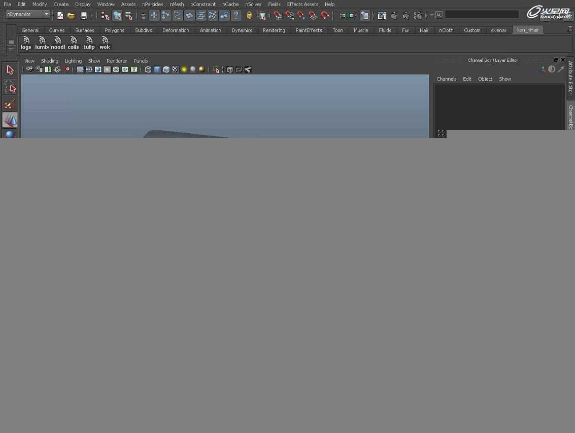Image resolution: width=575 pixels, height=433 pixels.
Task: Toggle viewport wireframe cube icon
Action: point(148,69)
